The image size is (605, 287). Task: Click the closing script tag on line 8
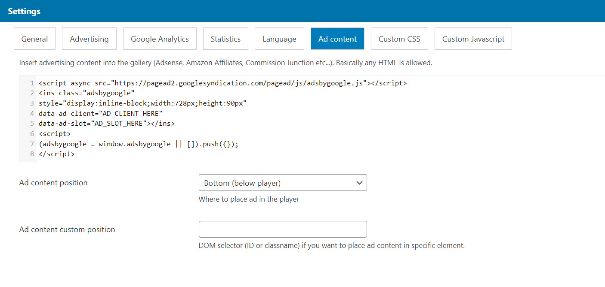pyautogui.click(x=56, y=154)
